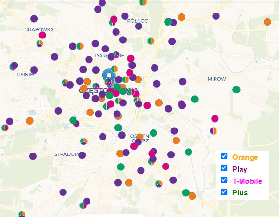Select the lone orange marker at far top-right edge
The height and width of the screenshot is (217, 279).
tap(267, 22)
